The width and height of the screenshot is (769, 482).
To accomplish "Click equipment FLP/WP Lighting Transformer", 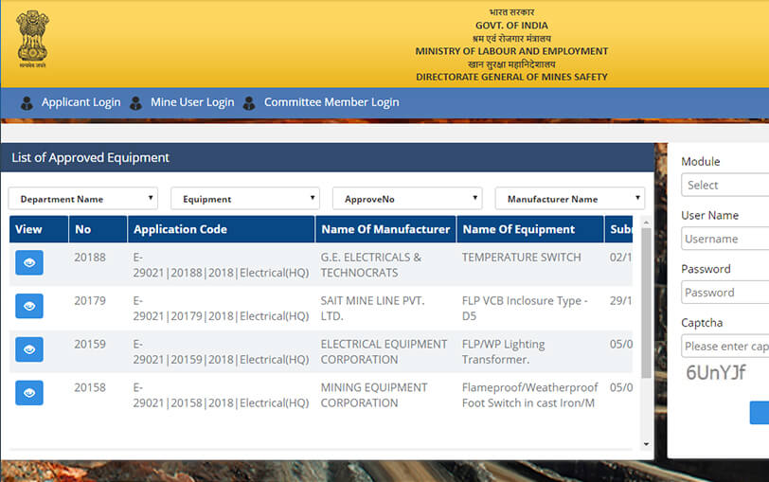I will point(503,352).
